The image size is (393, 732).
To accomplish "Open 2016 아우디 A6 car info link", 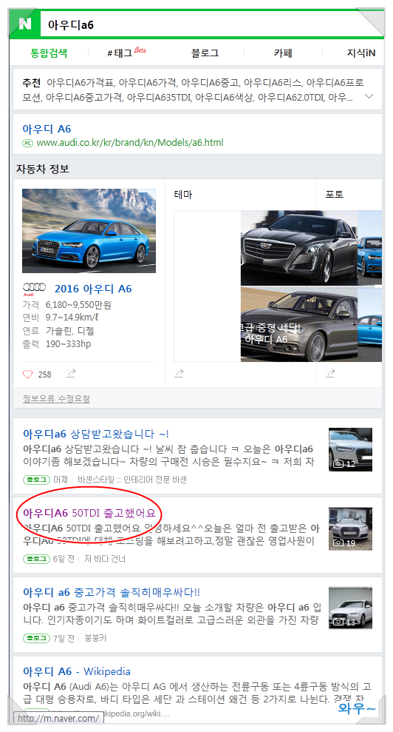I will [x=93, y=289].
